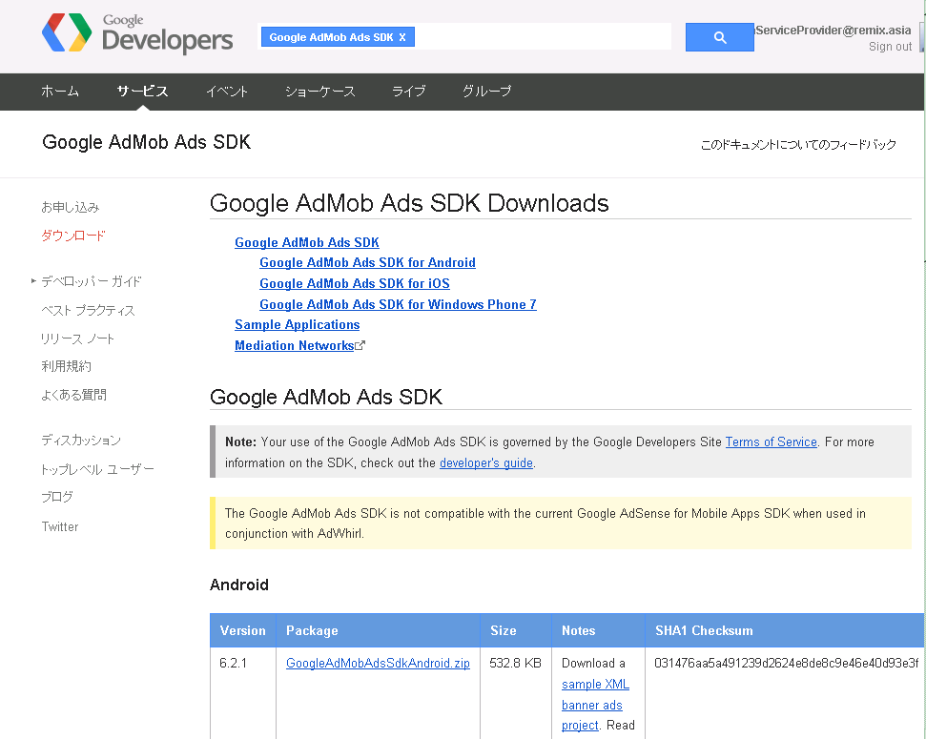Remove the Google AdMob Ads SDK search filter X

[402, 37]
